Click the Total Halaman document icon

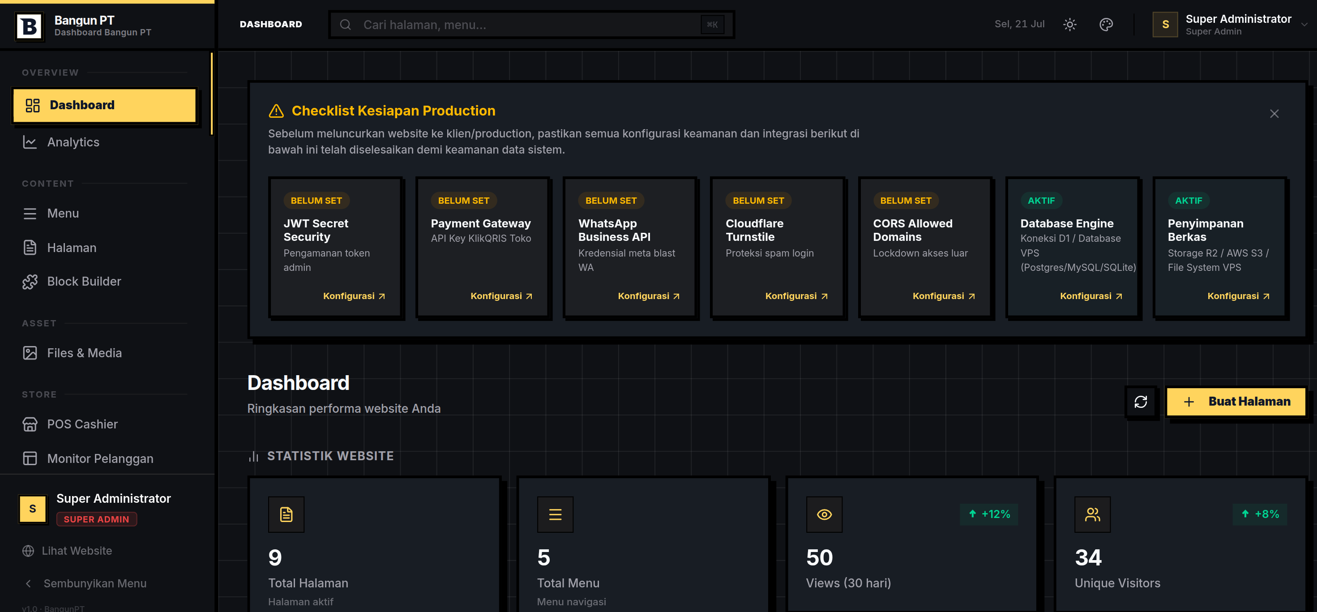click(286, 514)
